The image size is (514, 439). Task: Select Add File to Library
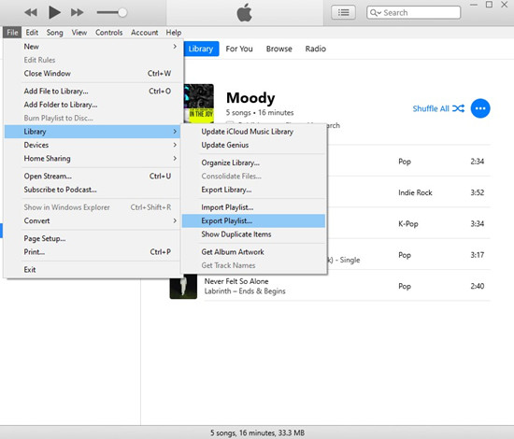[x=93, y=92]
